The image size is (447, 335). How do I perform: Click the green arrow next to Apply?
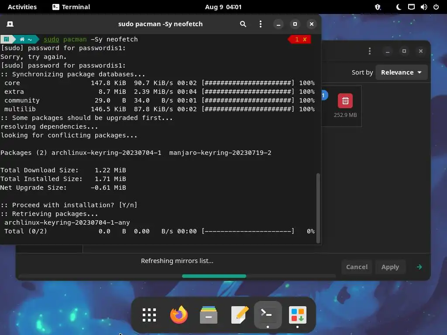point(419,267)
